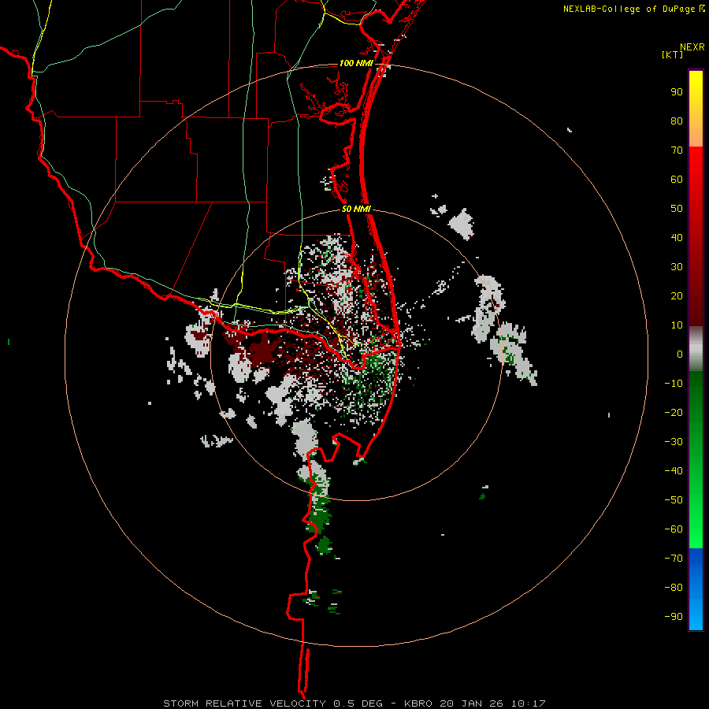The height and width of the screenshot is (709, 709).
Task: Click the 70 value on velocity scale
Action: click(677, 150)
